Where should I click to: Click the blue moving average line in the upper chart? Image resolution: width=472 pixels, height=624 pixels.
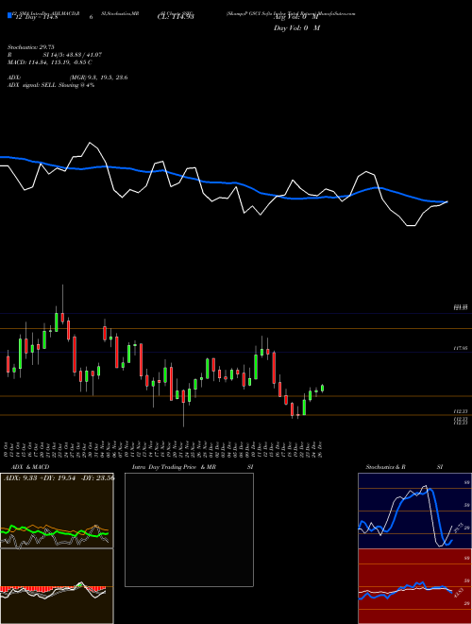(223, 182)
